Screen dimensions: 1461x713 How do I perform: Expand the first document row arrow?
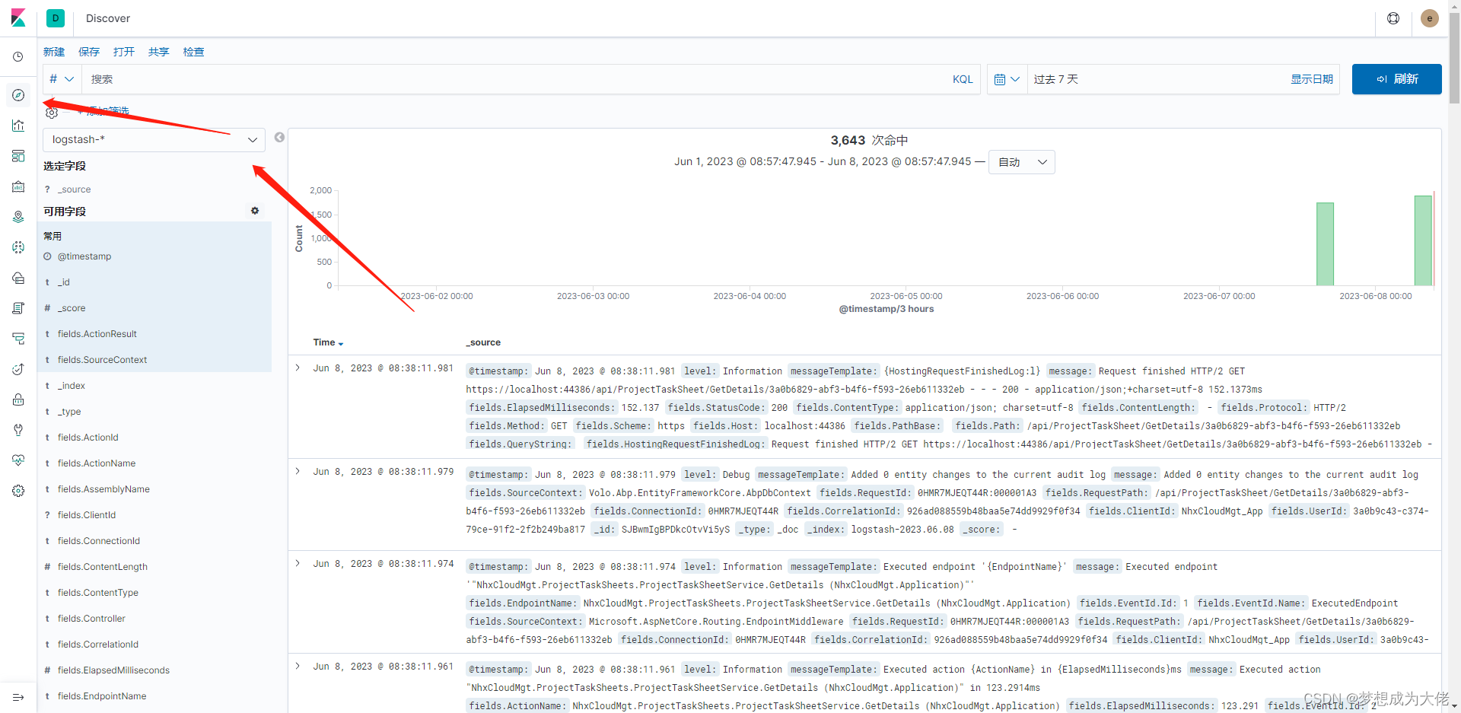click(x=297, y=366)
